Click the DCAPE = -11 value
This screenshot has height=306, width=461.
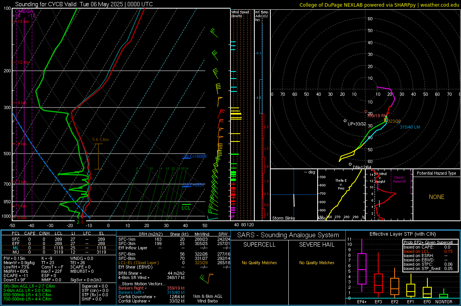pos(16,276)
